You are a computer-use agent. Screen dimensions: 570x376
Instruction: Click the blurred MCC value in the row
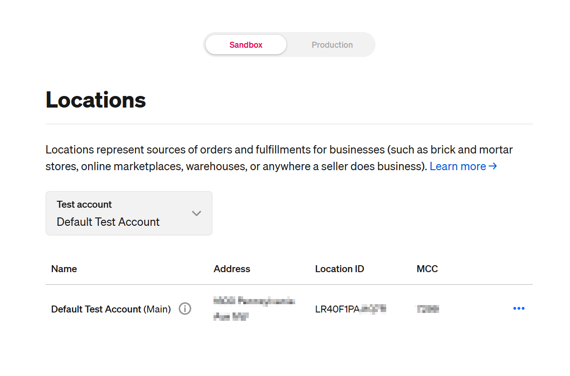click(427, 309)
